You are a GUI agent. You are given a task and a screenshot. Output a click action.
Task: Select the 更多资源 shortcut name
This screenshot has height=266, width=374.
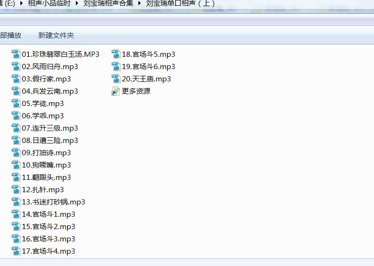136,91
